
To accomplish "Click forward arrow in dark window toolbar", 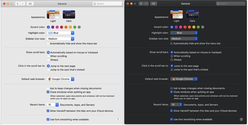I will click(x=146, y=3).
